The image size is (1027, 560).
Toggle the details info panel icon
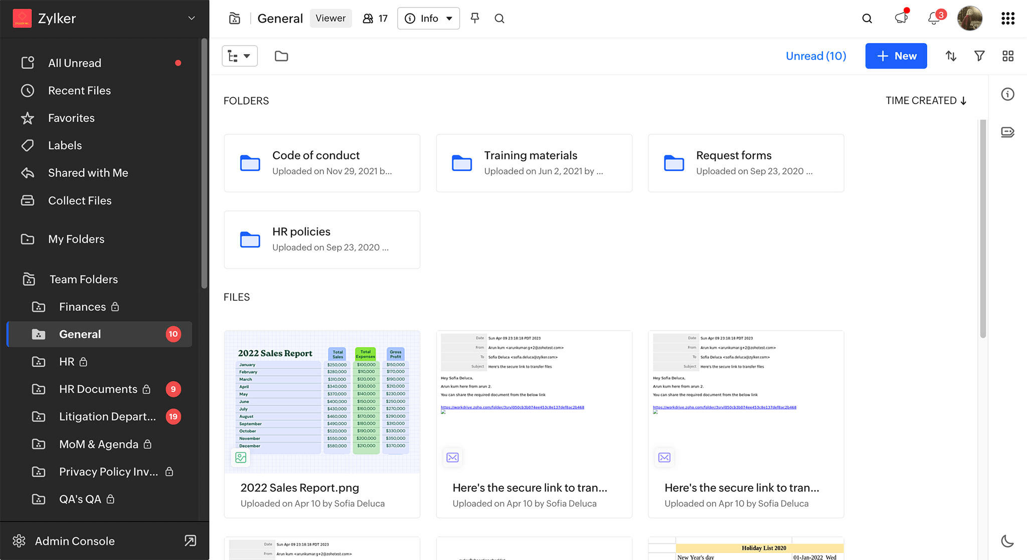(1007, 94)
